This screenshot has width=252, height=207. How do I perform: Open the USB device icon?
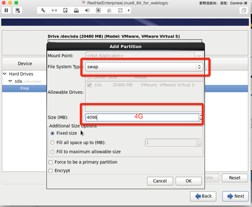click(109, 10)
